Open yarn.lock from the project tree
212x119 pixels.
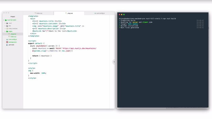coord(11,45)
